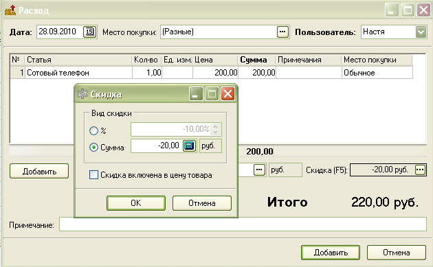Image resolution: width=433 pixels, height=267 pixels.
Task: Close the Скидка dialog
Action: point(227,94)
